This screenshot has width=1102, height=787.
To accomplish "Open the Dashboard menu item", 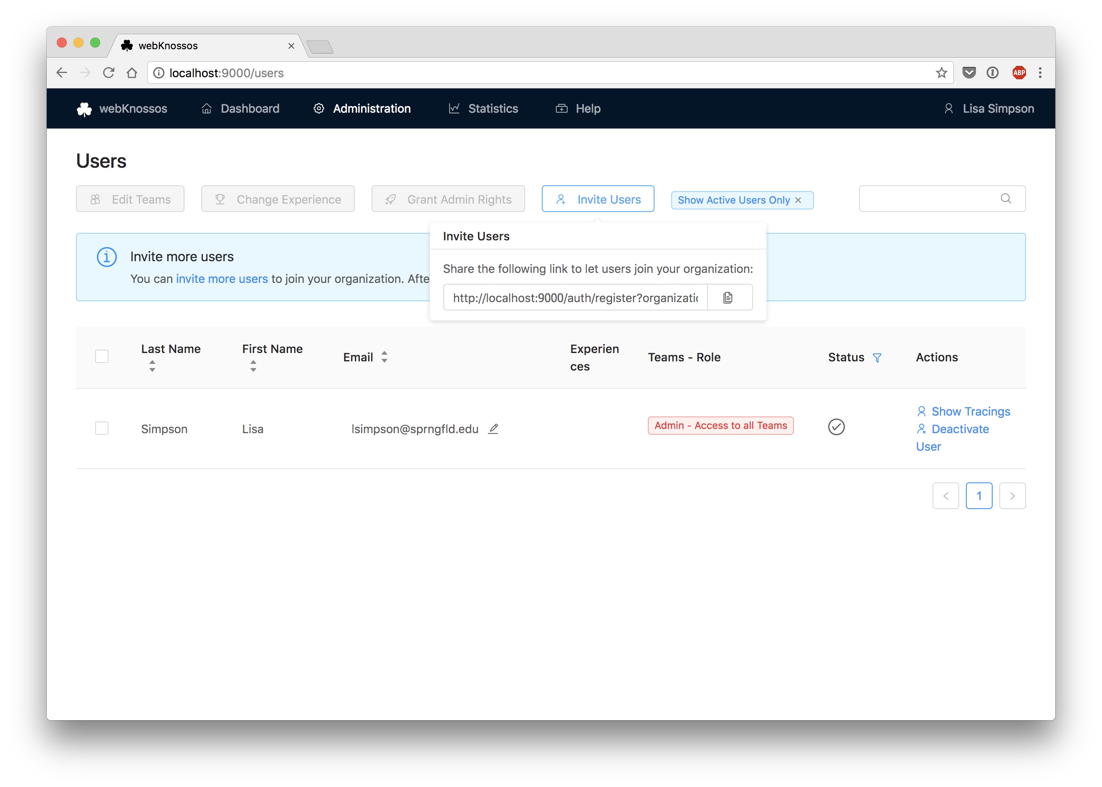I will [240, 108].
